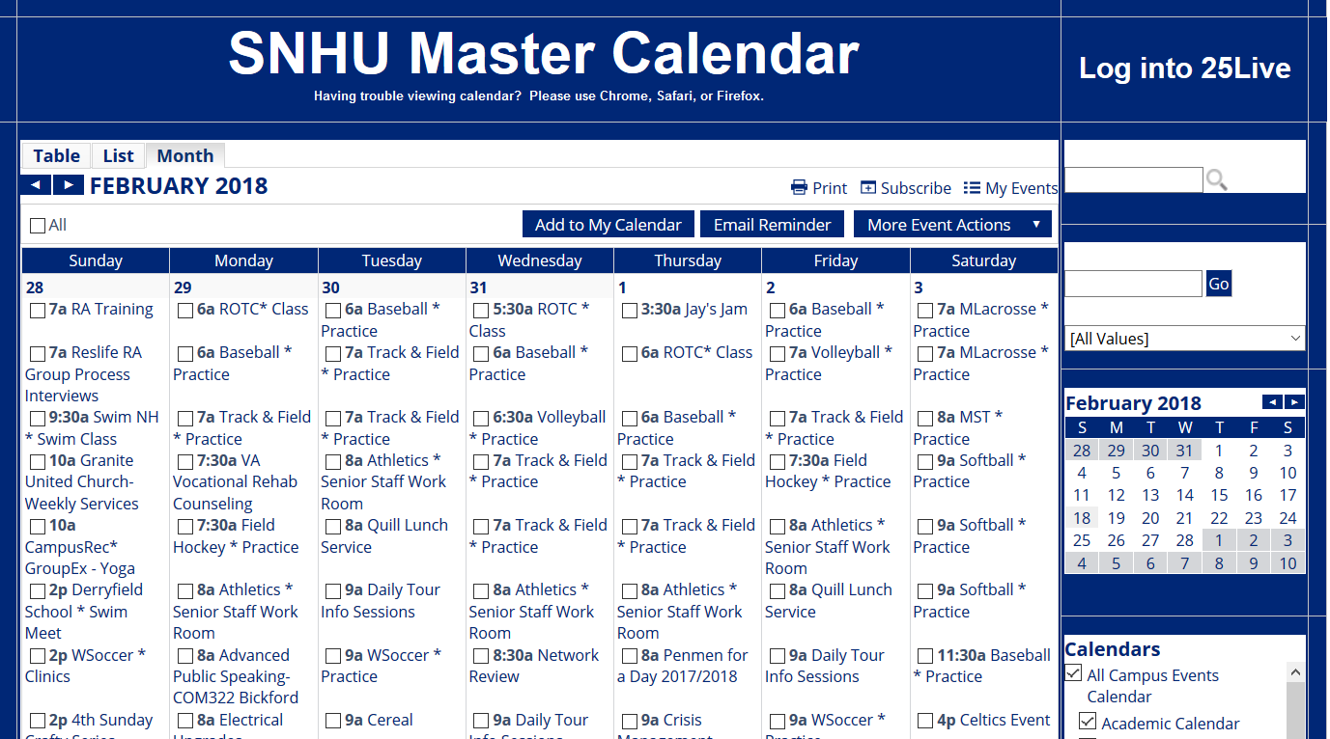Go to previous month in main calendar

36,185
